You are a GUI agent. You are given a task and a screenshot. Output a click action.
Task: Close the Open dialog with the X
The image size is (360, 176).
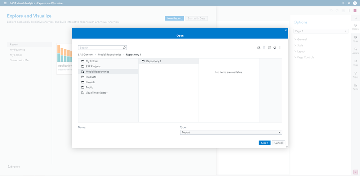click(286, 30)
